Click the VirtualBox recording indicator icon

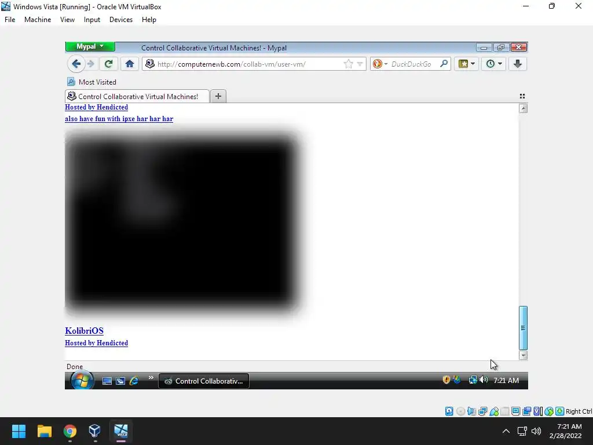click(x=526, y=411)
